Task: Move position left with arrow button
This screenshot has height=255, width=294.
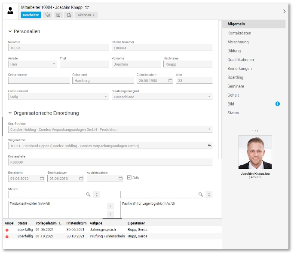Action: click(110, 214)
